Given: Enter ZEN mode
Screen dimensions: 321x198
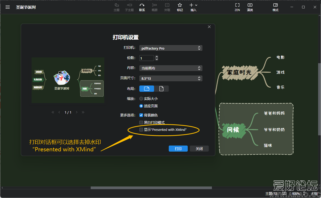Looking at the screenshot, I should point(237,7).
